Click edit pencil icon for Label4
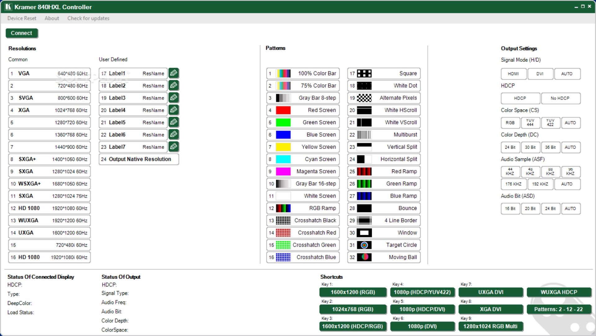 pos(174,110)
